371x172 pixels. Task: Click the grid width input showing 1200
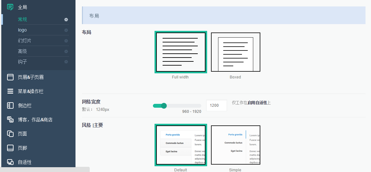(216, 105)
